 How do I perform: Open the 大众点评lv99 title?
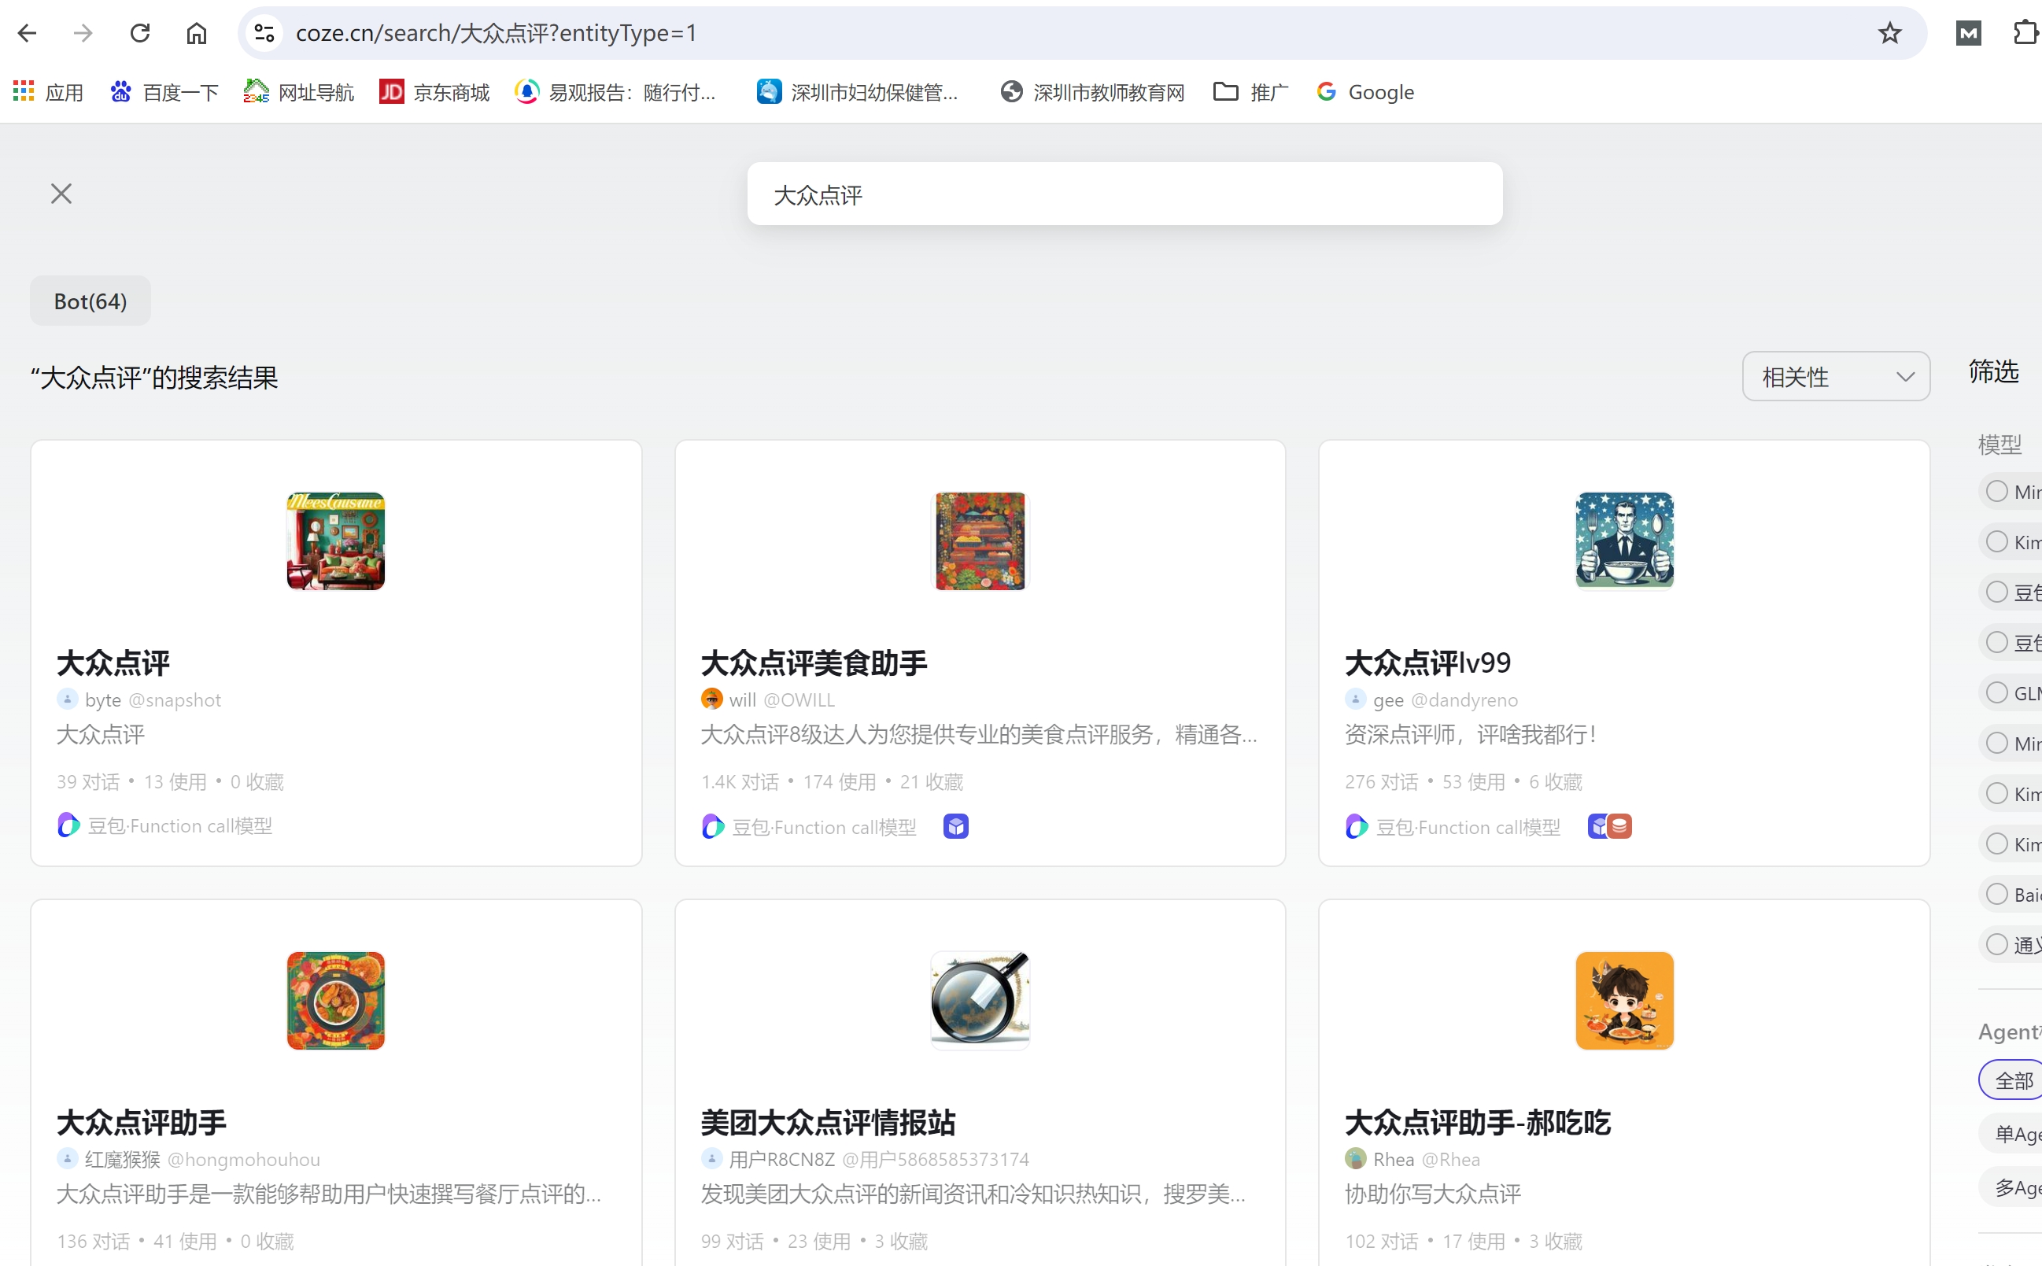point(1427,663)
